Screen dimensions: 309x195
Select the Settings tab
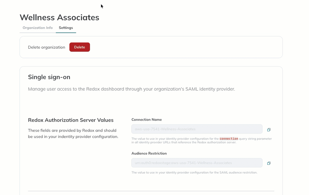coord(66,28)
